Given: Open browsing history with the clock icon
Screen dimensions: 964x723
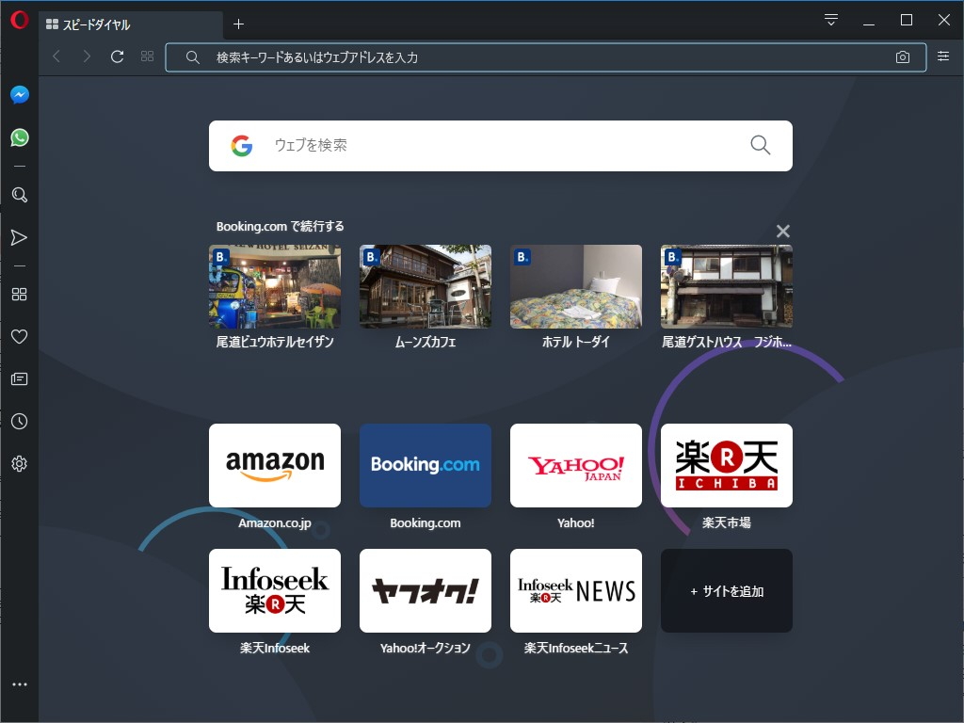Looking at the screenshot, I should pos(19,421).
